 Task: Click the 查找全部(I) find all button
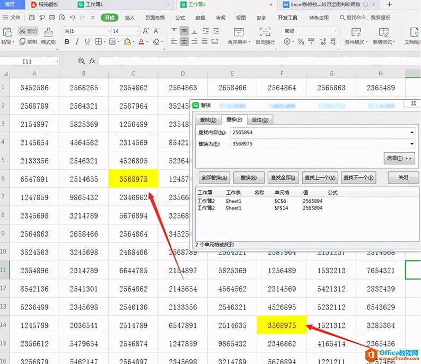click(283, 178)
